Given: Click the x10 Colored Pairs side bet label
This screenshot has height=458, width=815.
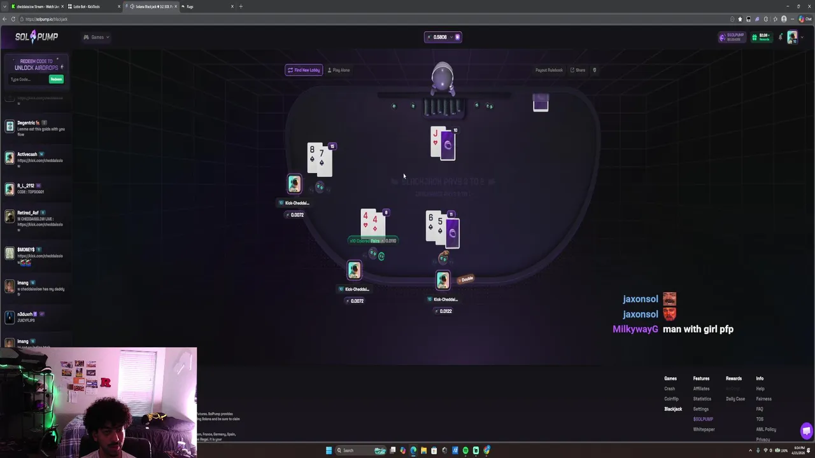Looking at the screenshot, I should (373, 240).
